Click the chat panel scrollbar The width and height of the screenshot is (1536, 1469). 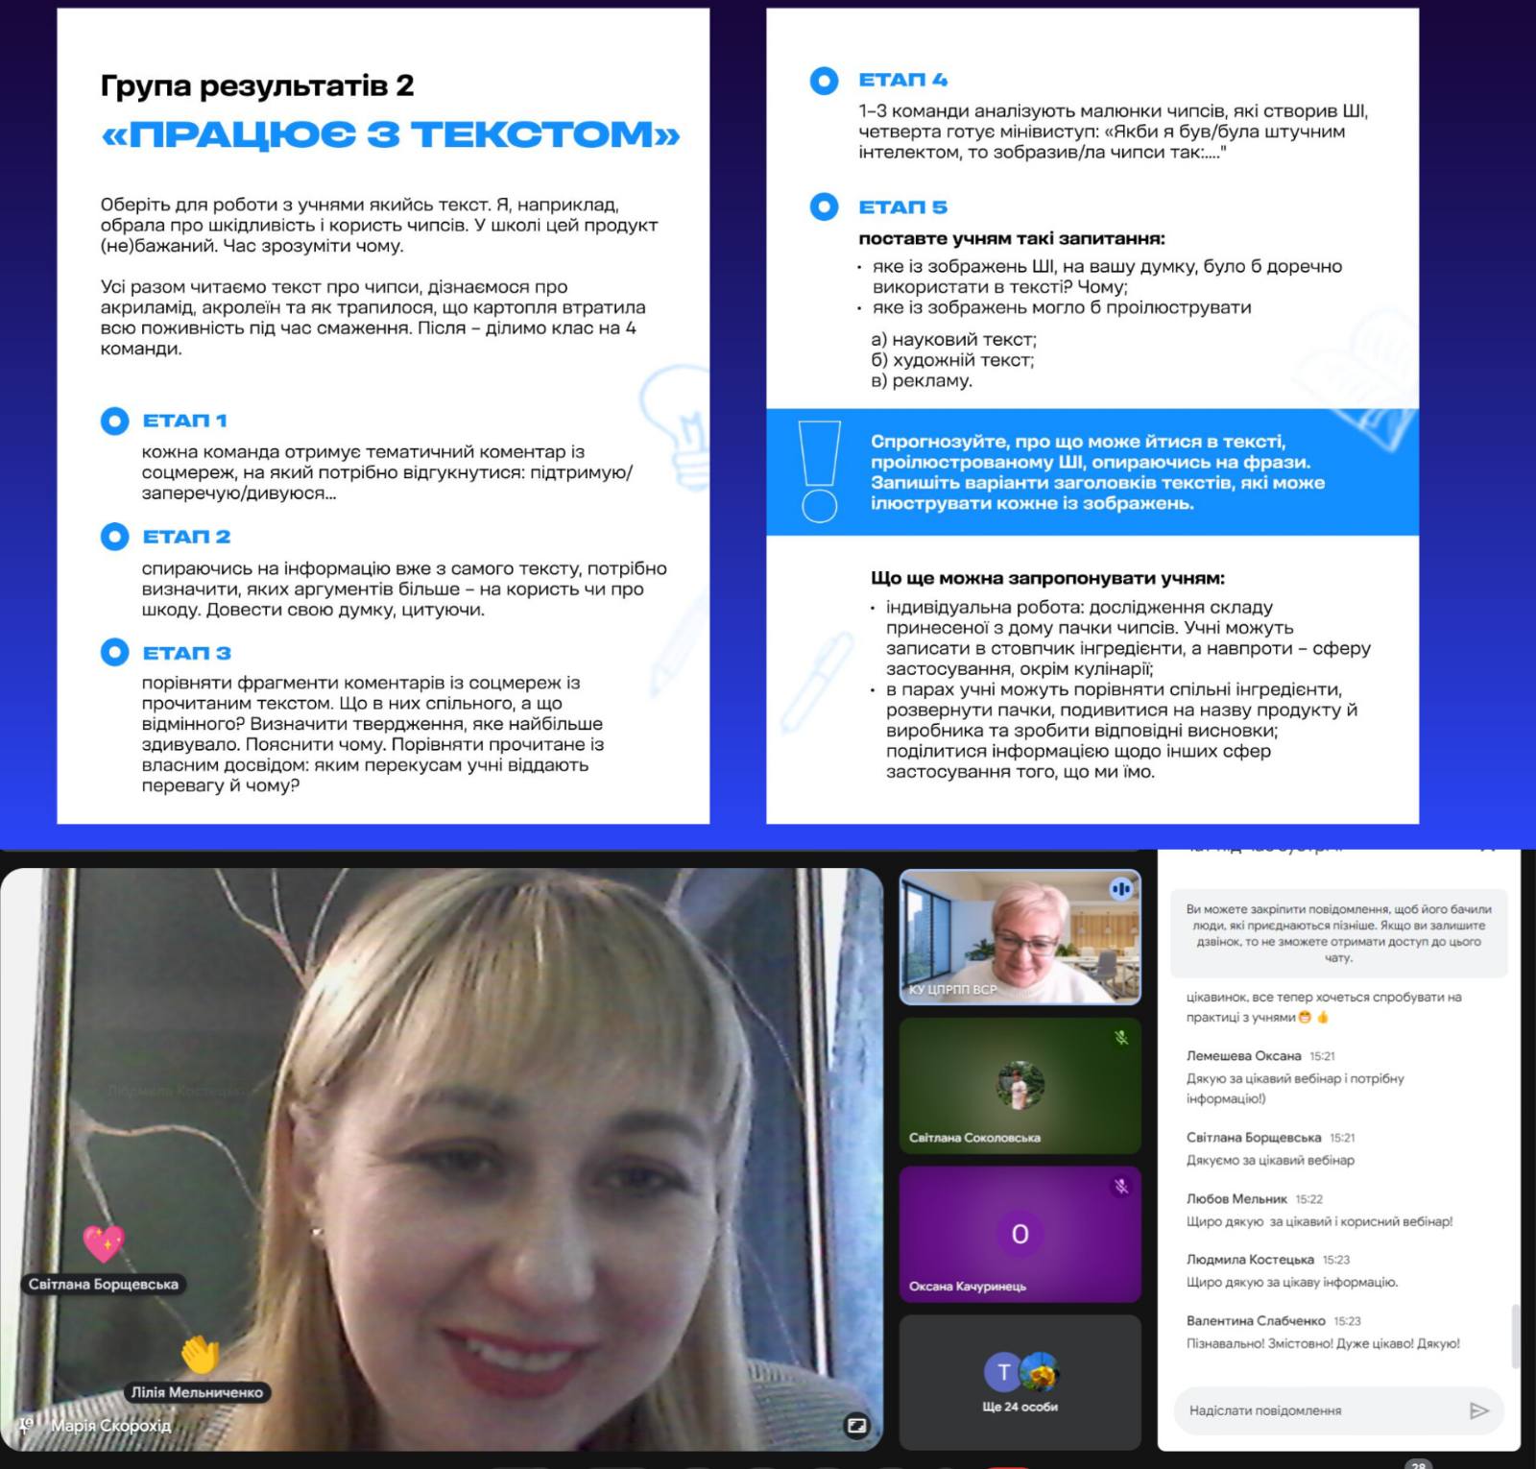point(1515,1336)
